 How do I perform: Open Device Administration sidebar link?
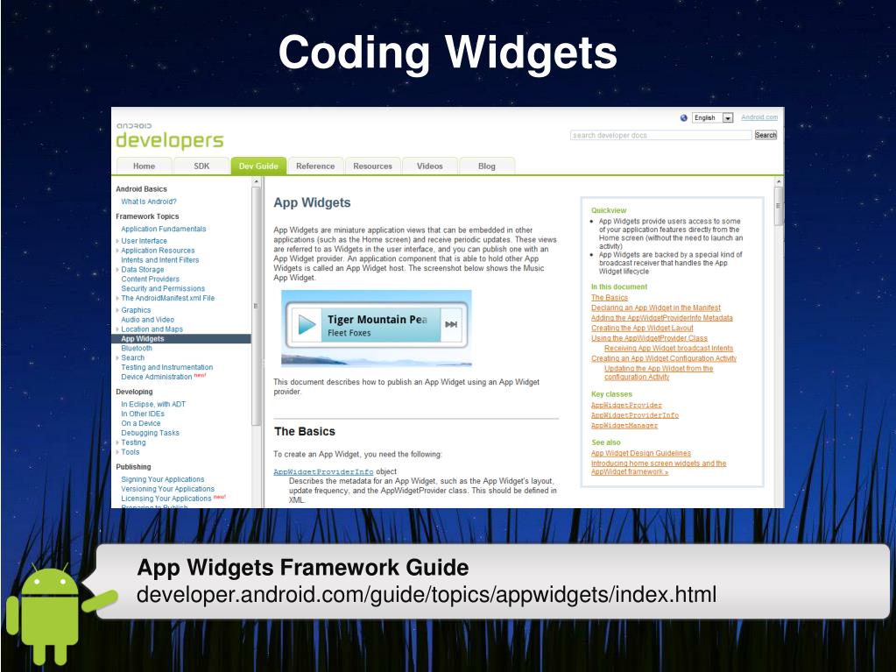coord(157,377)
